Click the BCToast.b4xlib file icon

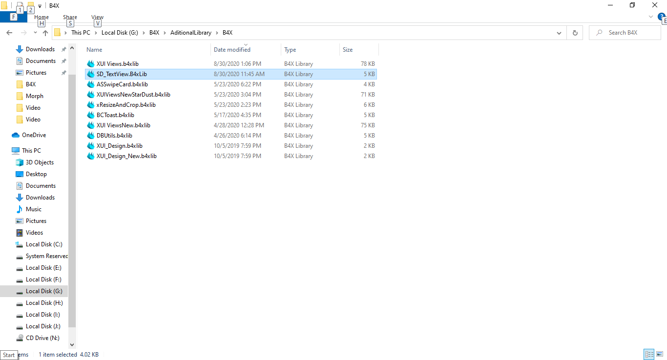point(90,115)
